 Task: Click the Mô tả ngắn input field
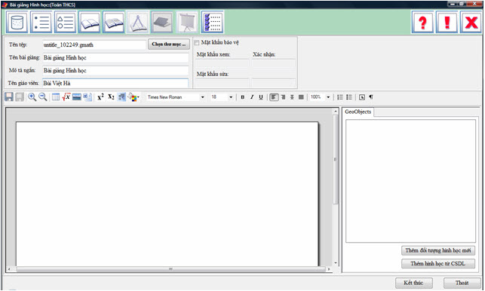tap(115, 70)
